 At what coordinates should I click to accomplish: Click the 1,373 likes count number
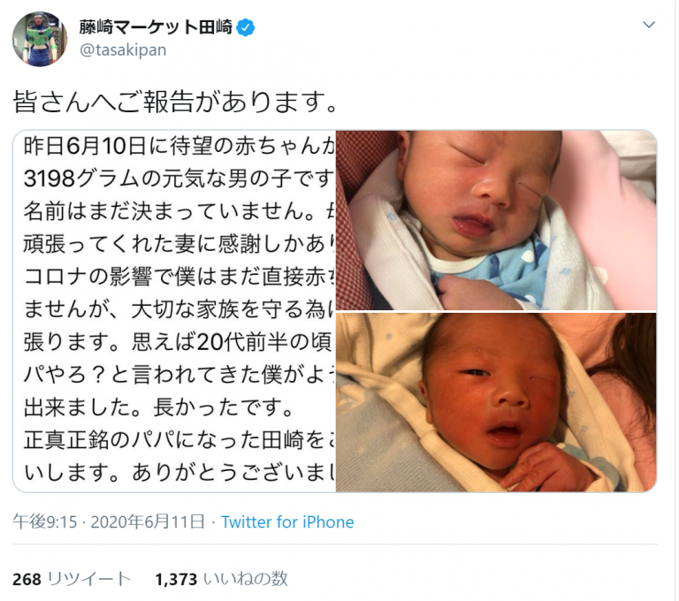tap(176, 580)
